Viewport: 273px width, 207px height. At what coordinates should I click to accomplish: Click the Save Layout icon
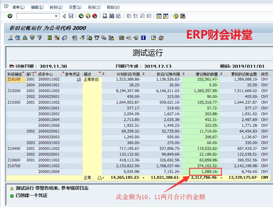136,38
